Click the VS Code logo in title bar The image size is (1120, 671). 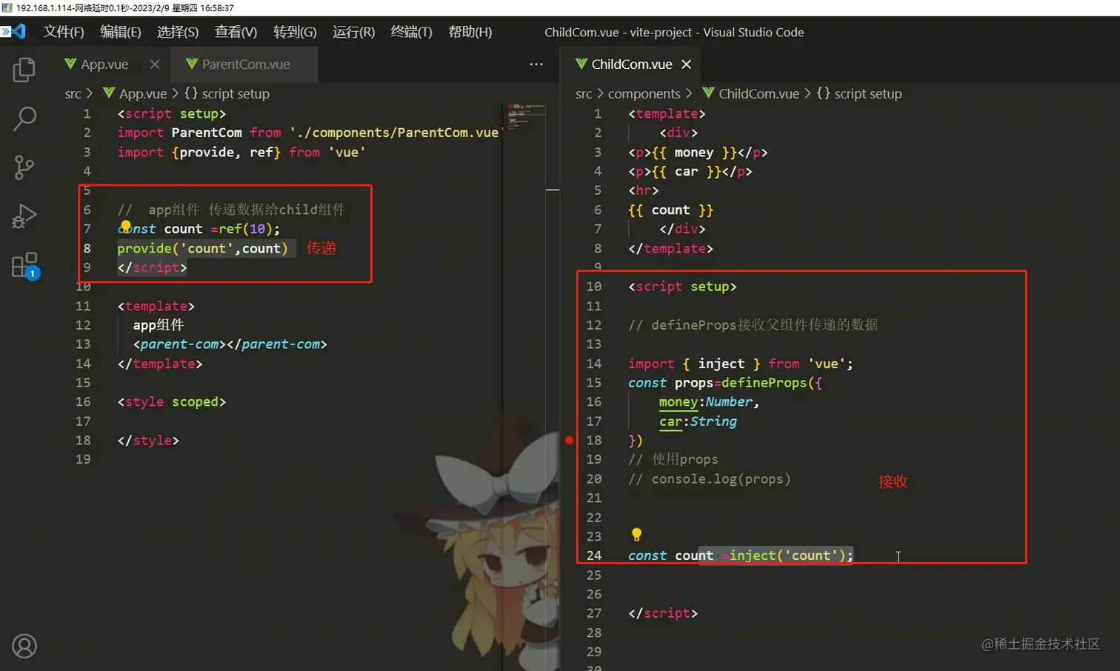(x=19, y=32)
